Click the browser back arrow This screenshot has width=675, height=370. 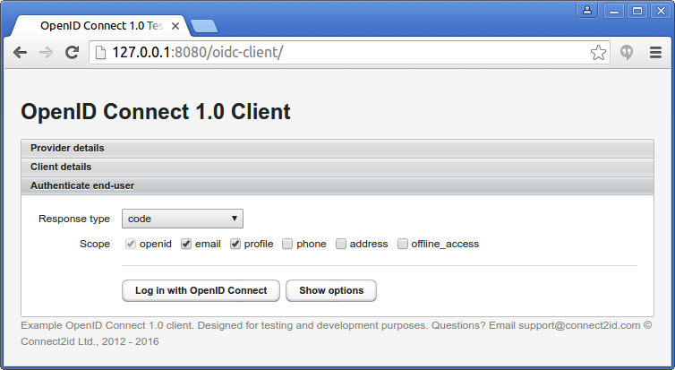click(20, 53)
